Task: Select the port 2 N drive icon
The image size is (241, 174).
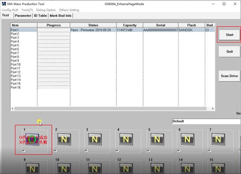Action: (64, 139)
